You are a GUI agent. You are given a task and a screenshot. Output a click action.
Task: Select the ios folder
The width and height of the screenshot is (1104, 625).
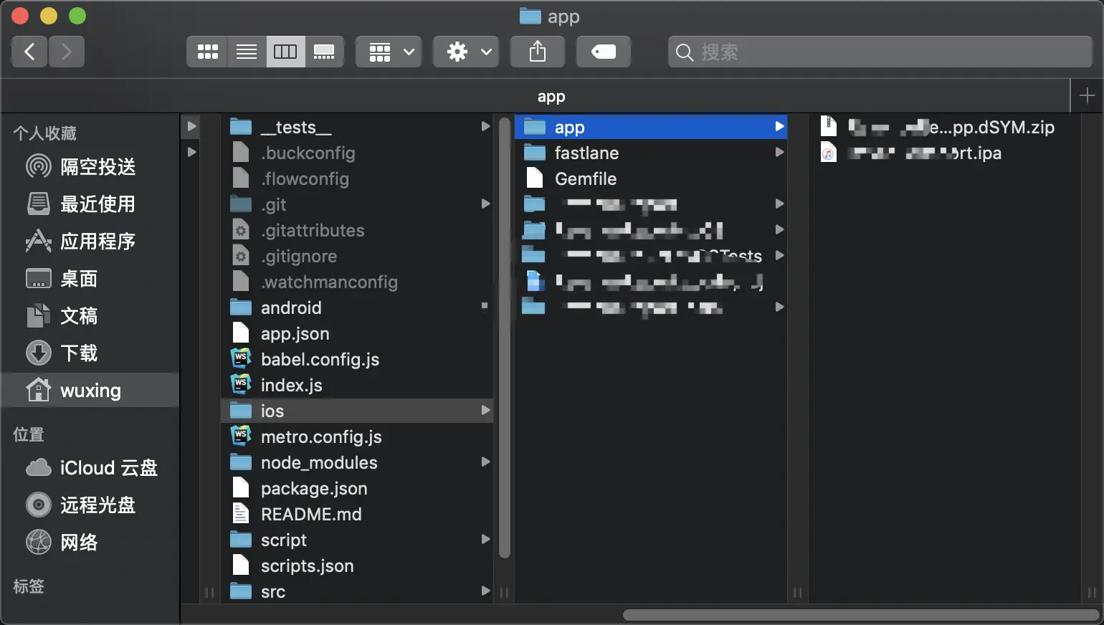[357, 411]
